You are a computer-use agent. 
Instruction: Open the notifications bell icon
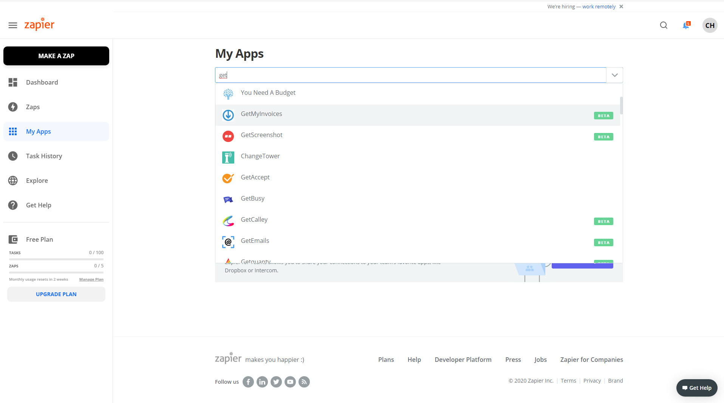[x=686, y=25]
